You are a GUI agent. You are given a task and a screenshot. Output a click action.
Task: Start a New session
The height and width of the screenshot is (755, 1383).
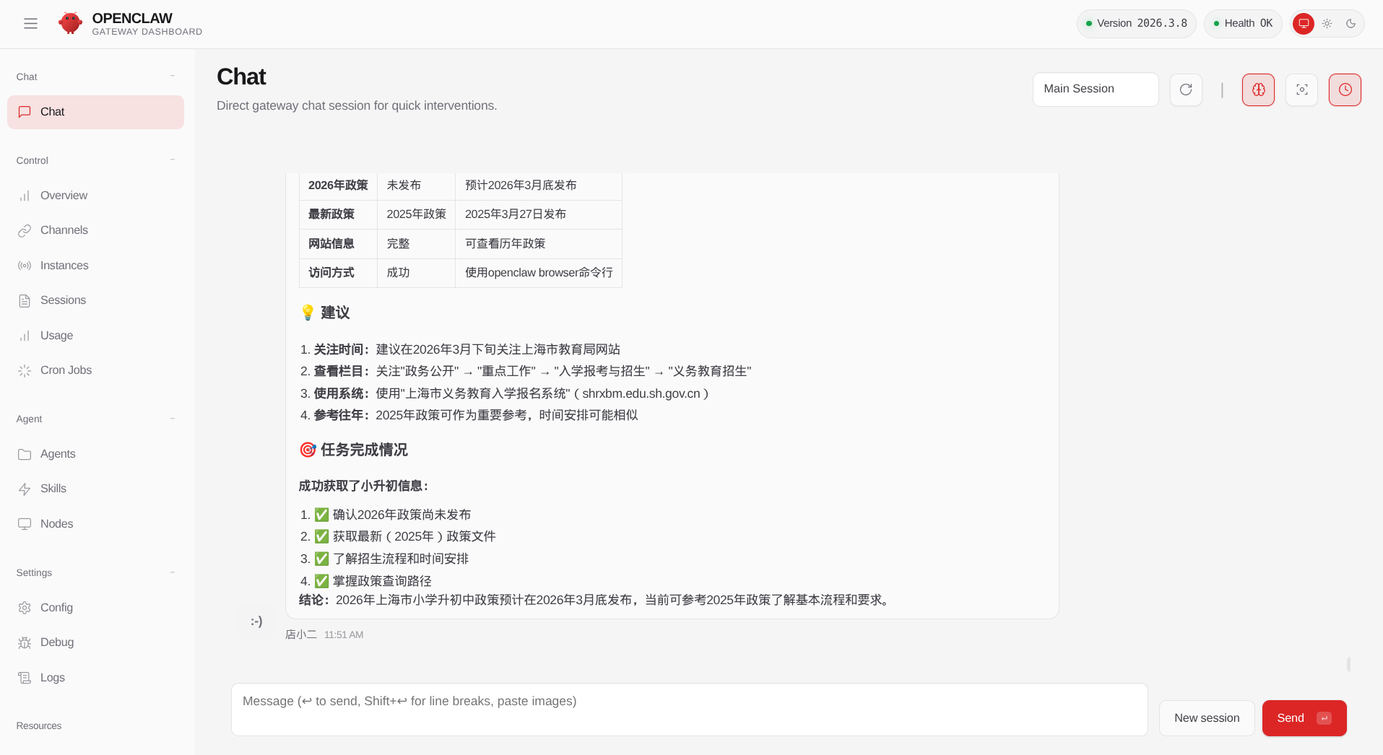(x=1206, y=718)
